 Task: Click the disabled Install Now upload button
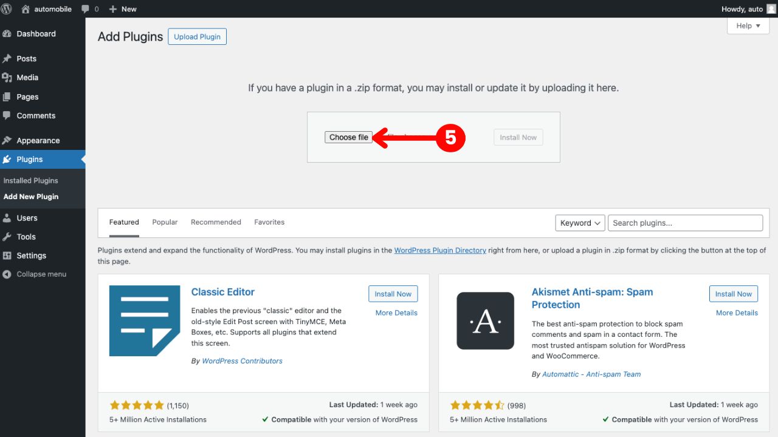click(518, 137)
